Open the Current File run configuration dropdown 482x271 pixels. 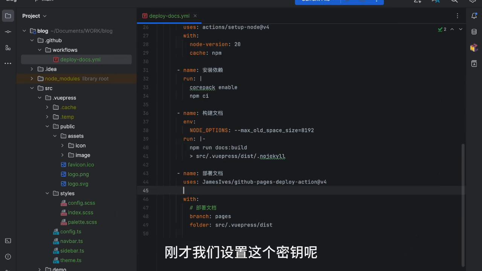click(x=316, y=1)
